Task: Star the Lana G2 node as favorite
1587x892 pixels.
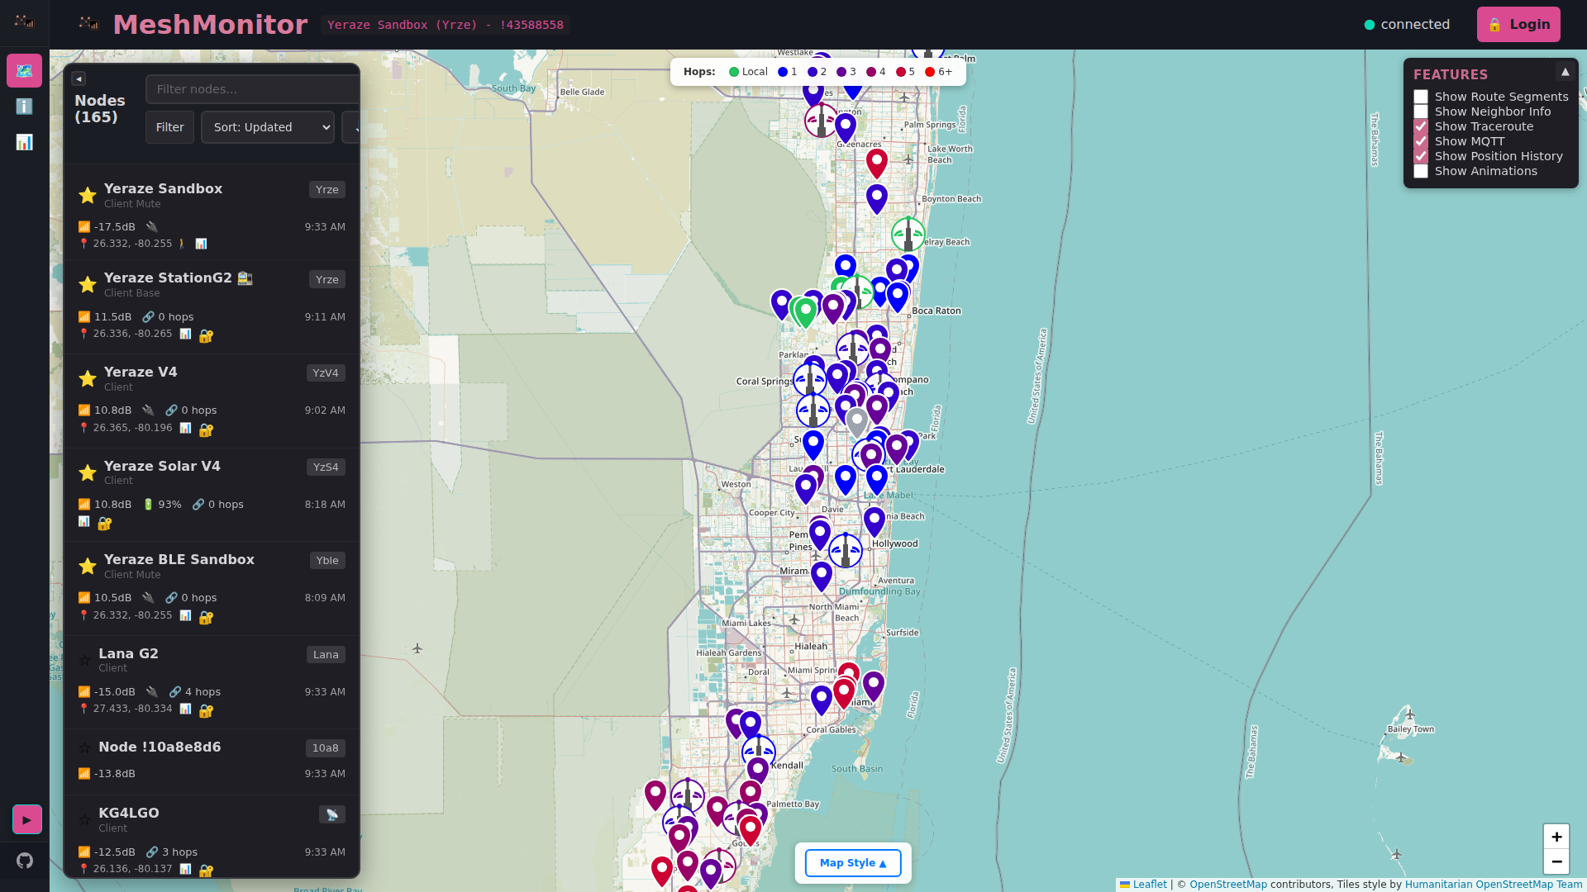Action: pos(84,660)
